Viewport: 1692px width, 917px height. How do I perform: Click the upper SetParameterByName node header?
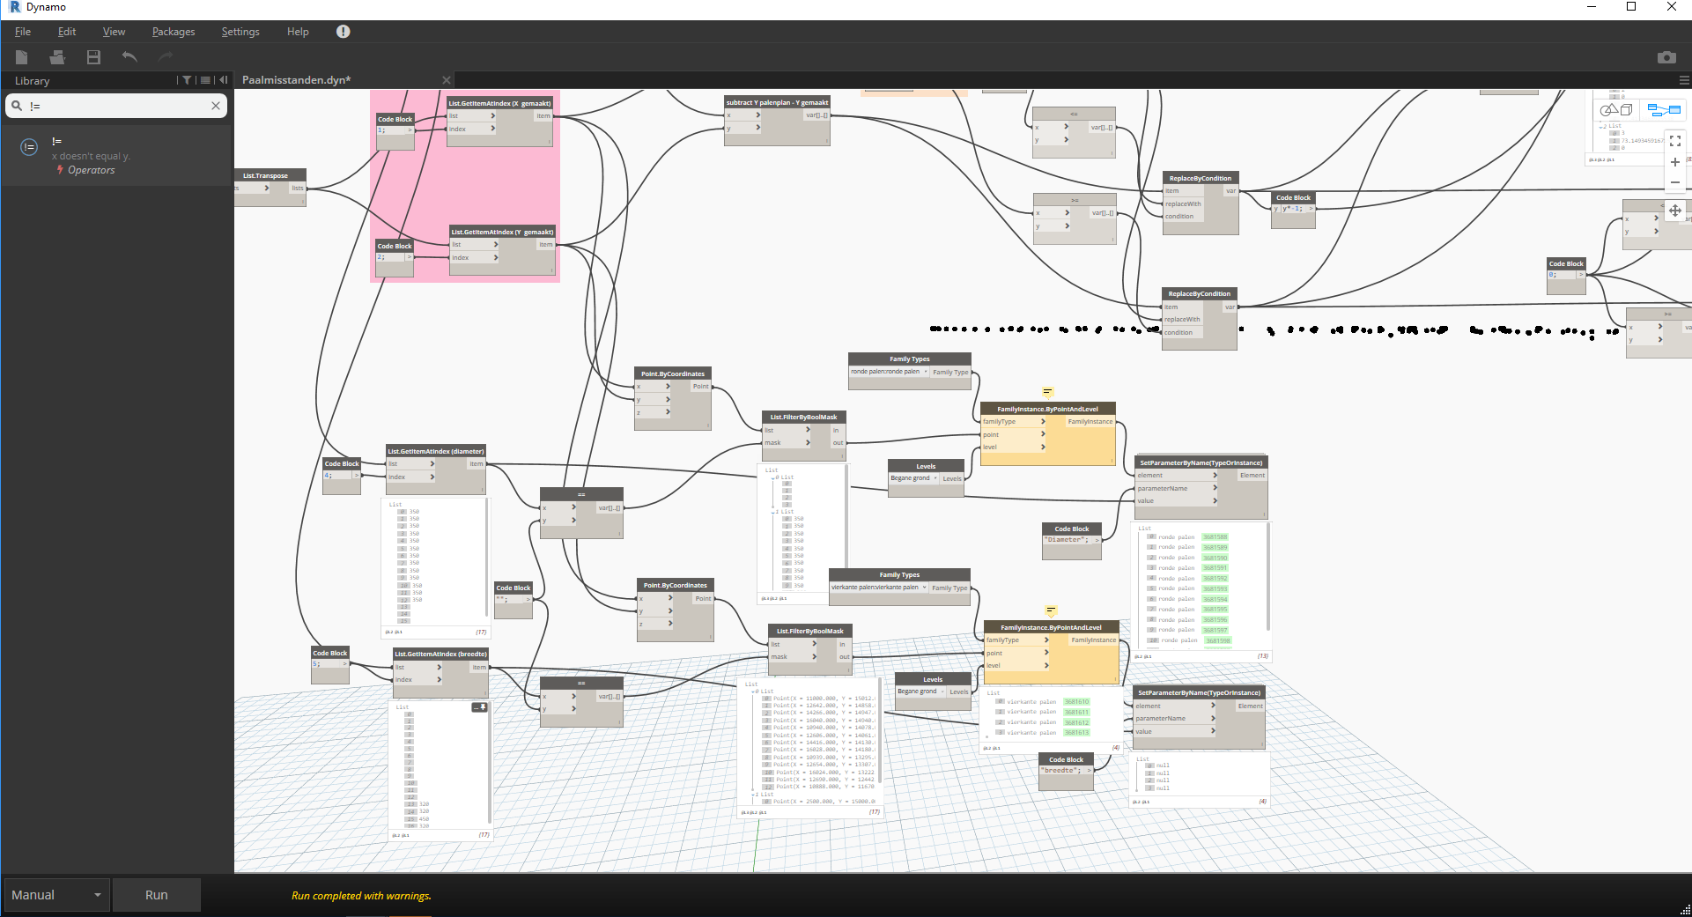pyautogui.click(x=1201, y=462)
